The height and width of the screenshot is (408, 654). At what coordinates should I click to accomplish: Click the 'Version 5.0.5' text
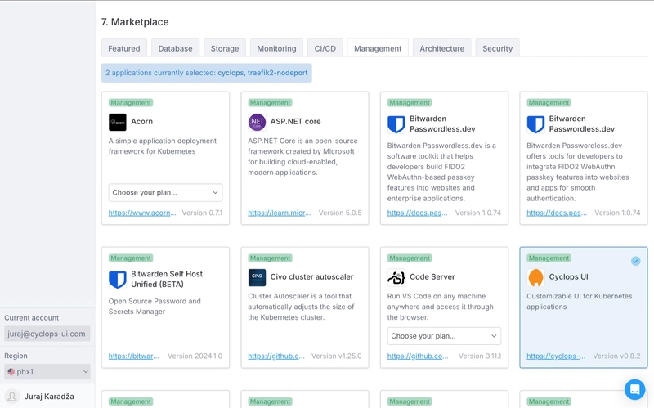tap(340, 213)
